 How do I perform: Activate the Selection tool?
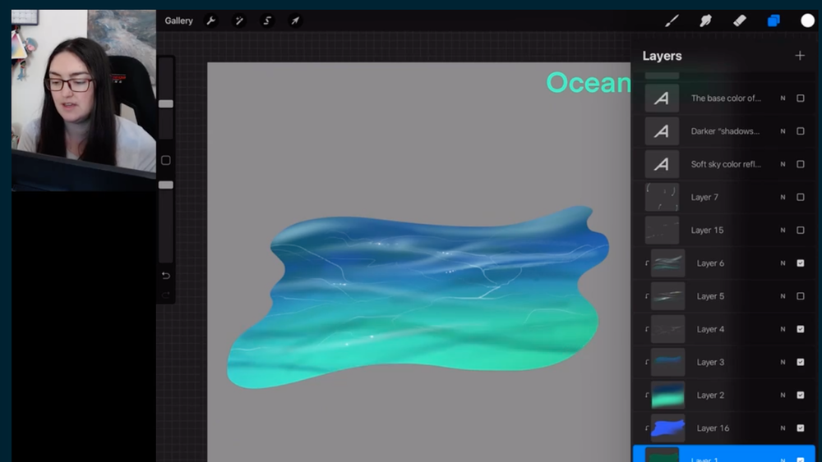pos(267,21)
